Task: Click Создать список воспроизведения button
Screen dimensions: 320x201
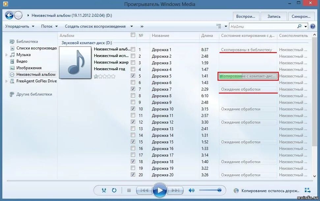Action: tap(95, 26)
